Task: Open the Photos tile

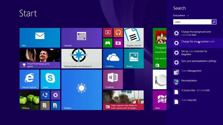Action: tap(134, 59)
